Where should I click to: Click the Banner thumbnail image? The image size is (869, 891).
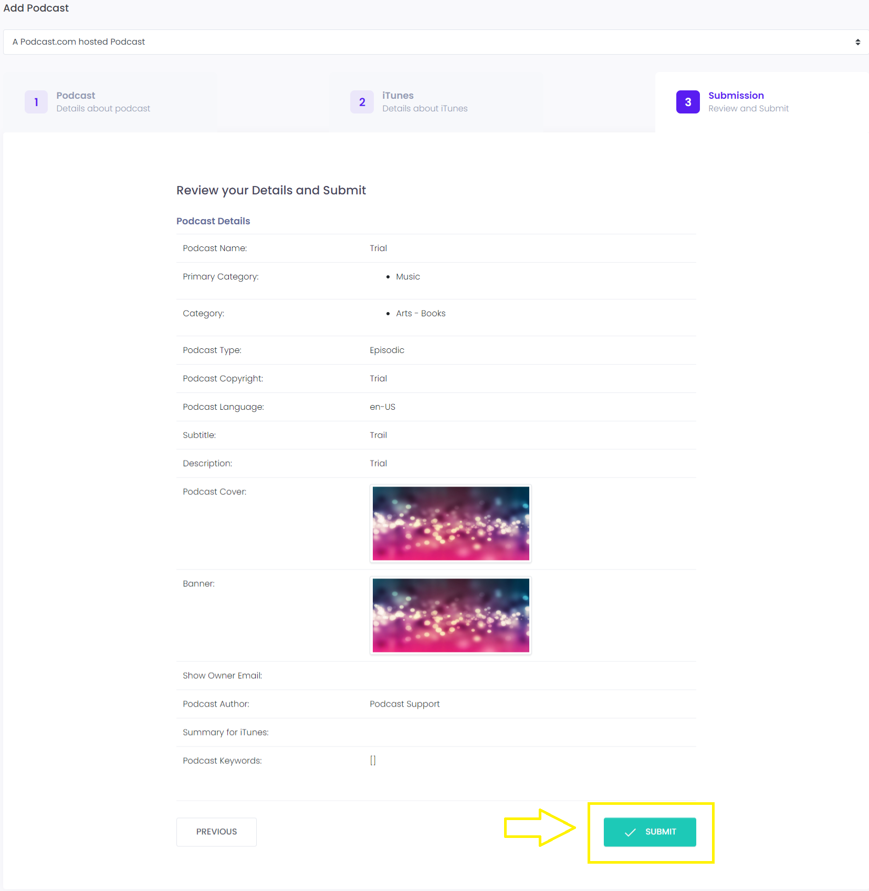pyautogui.click(x=451, y=615)
